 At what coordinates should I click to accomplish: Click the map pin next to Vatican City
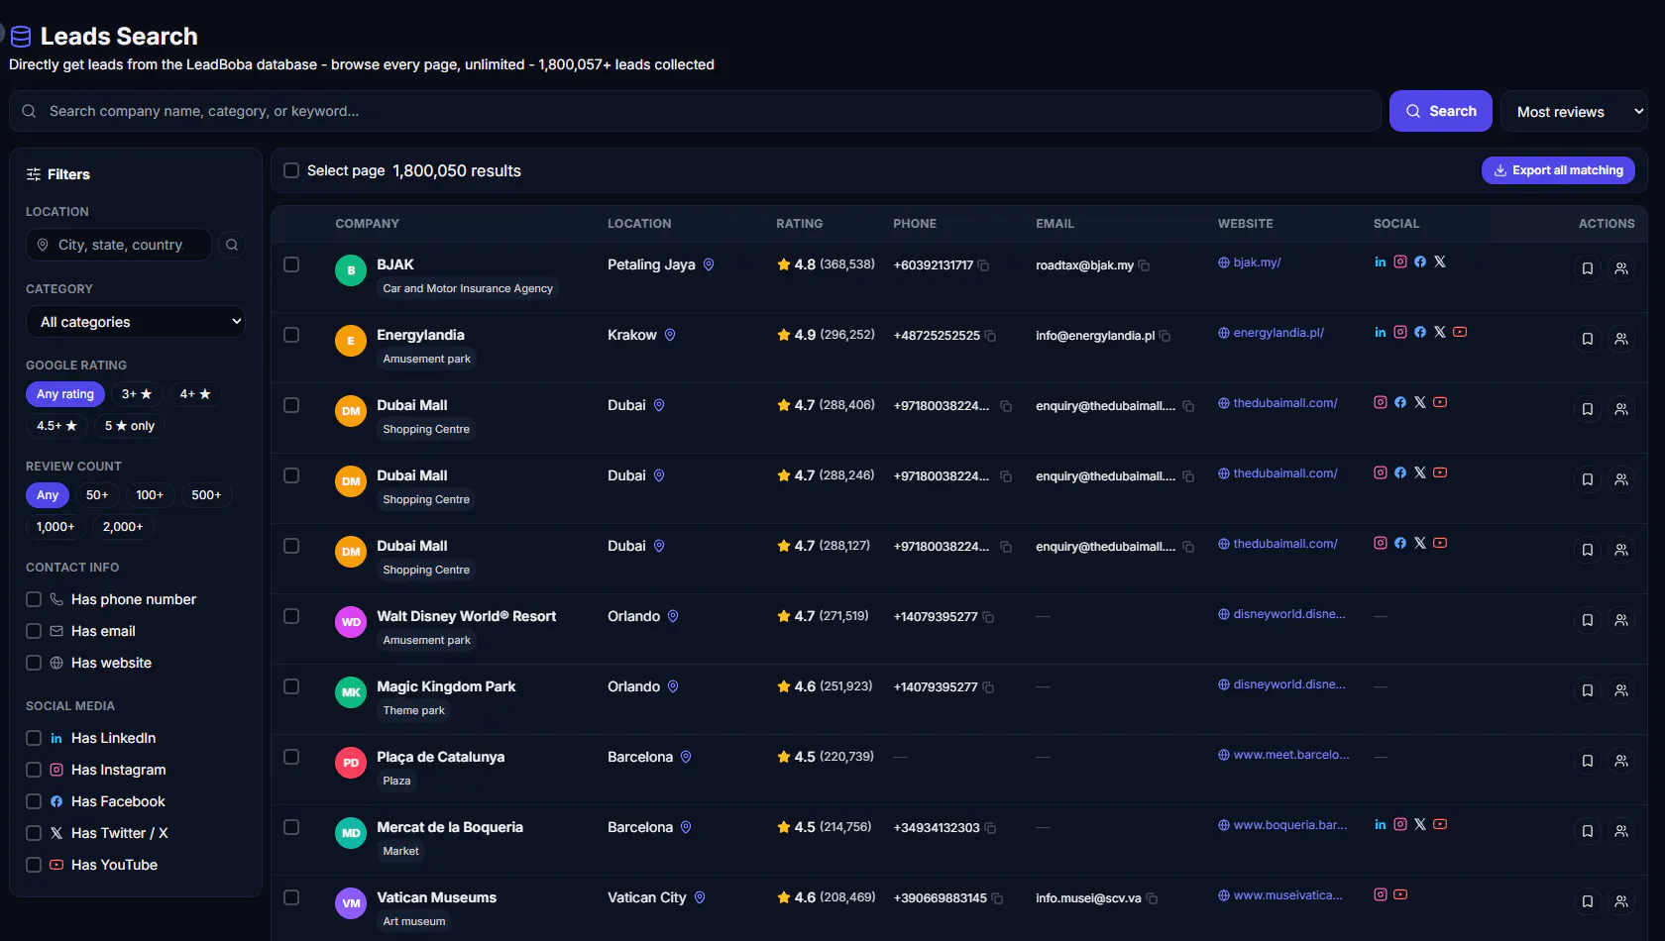(x=700, y=897)
